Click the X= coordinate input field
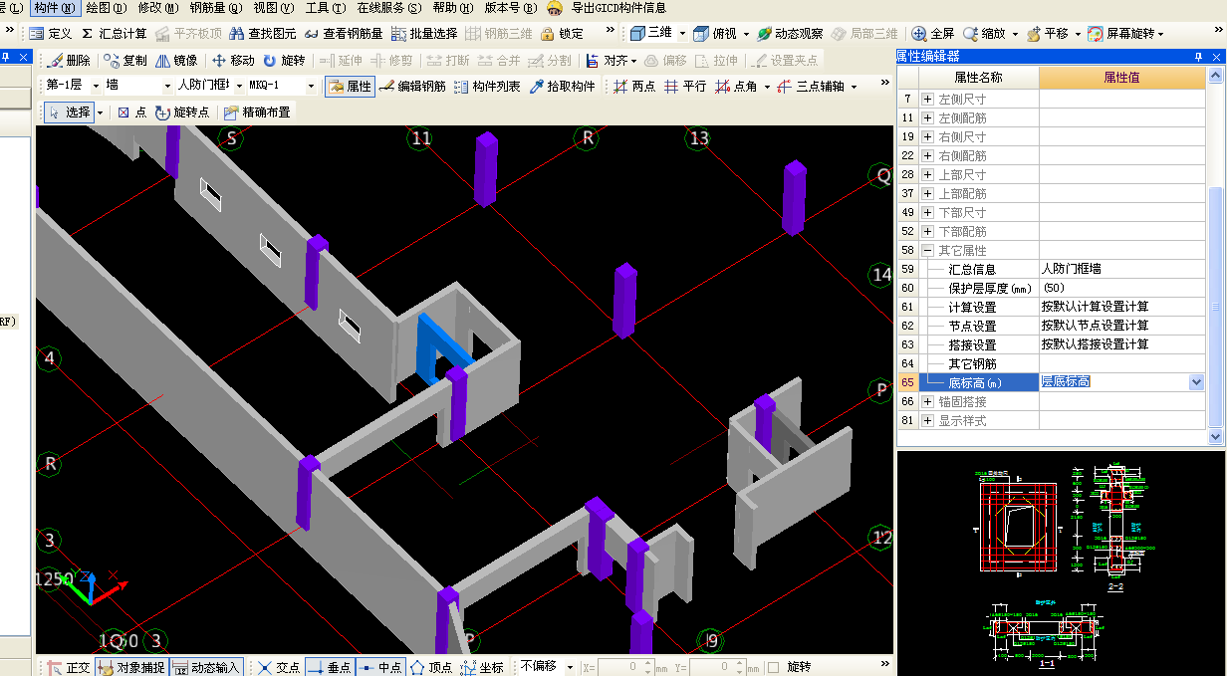The height and width of the screenshot is (676, 1227). coord(626,667)
